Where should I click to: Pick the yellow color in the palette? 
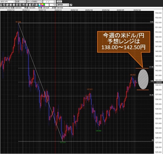tap(42, 4)
